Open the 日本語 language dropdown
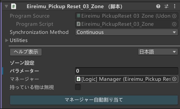 [158, 52]
